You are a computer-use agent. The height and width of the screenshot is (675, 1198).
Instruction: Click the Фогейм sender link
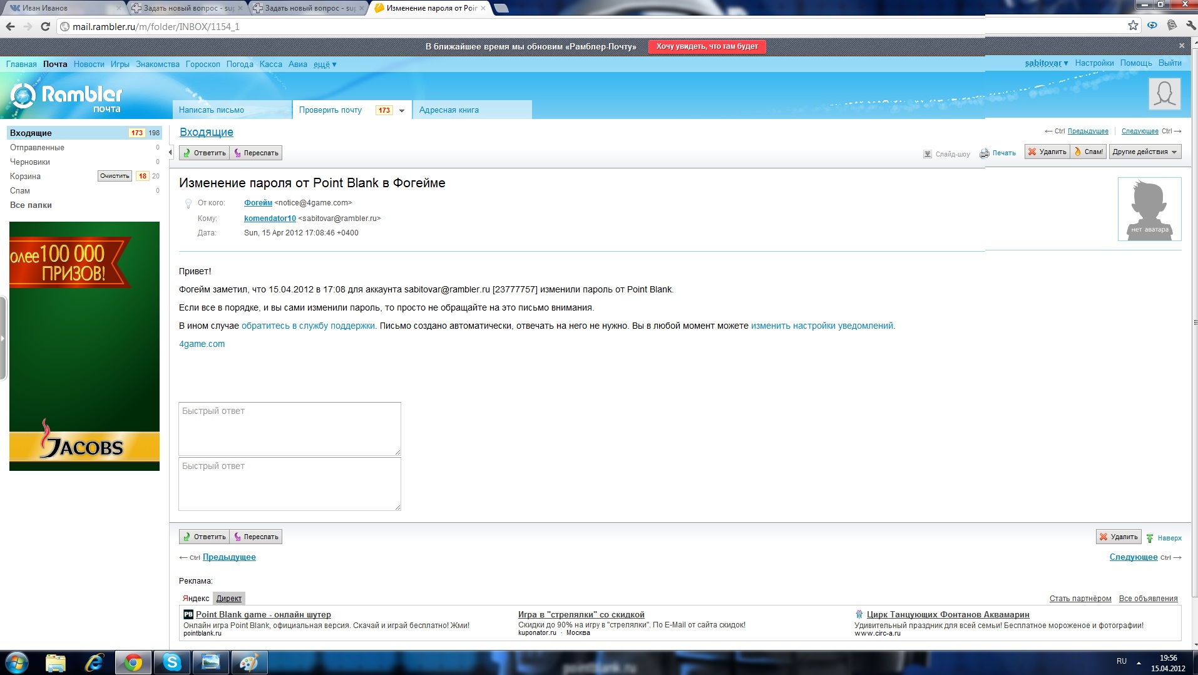click(258, 203)
